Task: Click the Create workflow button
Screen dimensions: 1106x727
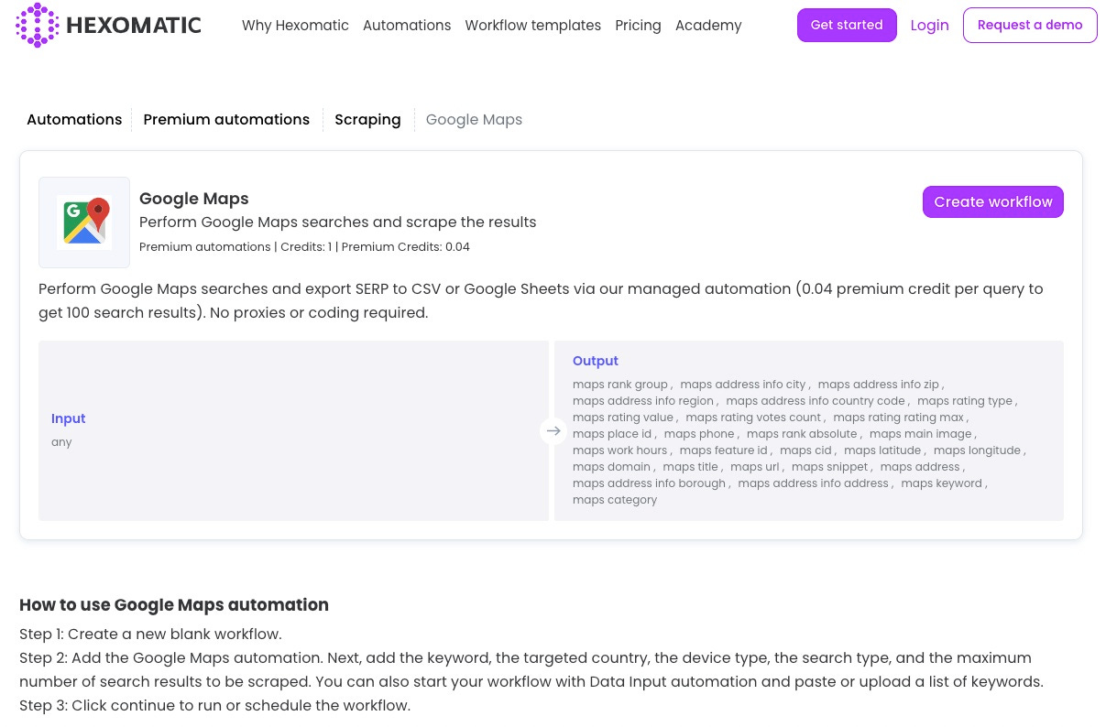Action: coord(993,201)
